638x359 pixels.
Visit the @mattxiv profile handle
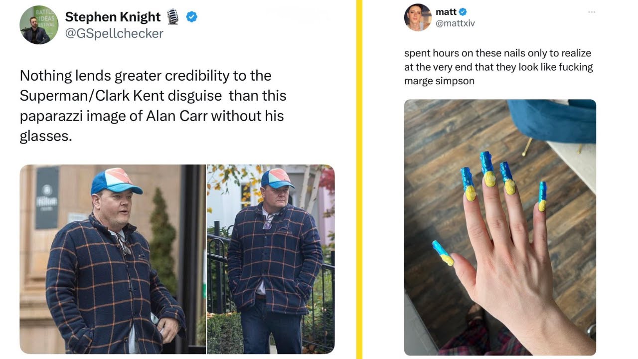click(x=455, y=23)
